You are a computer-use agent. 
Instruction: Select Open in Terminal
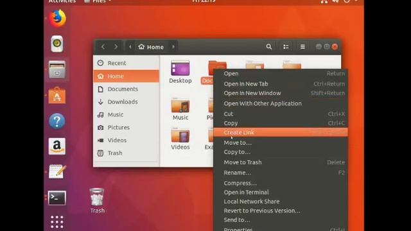pyautogui.click(x=281, y=193)
